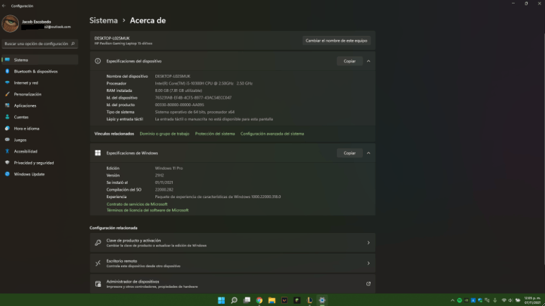Click the Settings gear on taskbar
545x306 pixels.
click(322, 300)
